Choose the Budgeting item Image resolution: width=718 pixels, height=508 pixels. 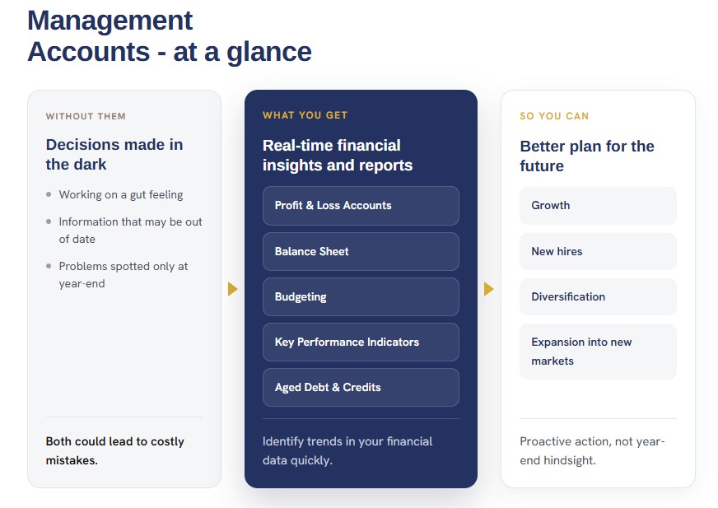[361, 297]
